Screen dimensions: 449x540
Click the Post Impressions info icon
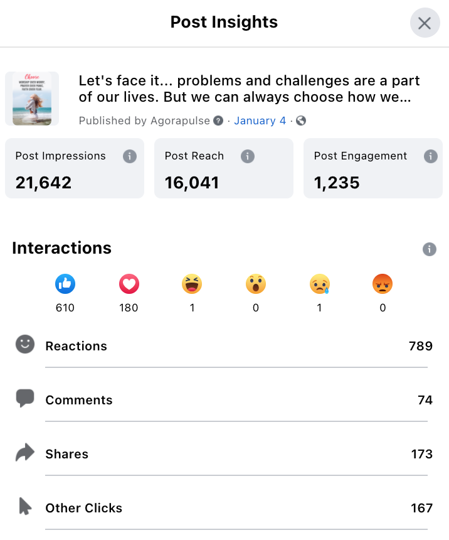[130, 156]
